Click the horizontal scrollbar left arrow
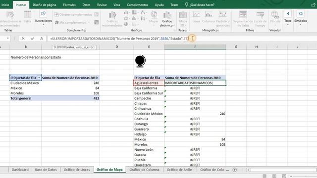This screenshot has width=317, height=178. [248, 170]
